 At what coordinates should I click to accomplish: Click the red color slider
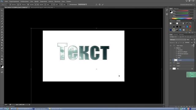click(182, 11)
